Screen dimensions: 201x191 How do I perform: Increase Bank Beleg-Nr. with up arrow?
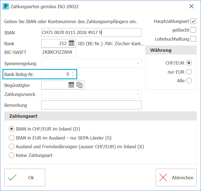[73, 72]
